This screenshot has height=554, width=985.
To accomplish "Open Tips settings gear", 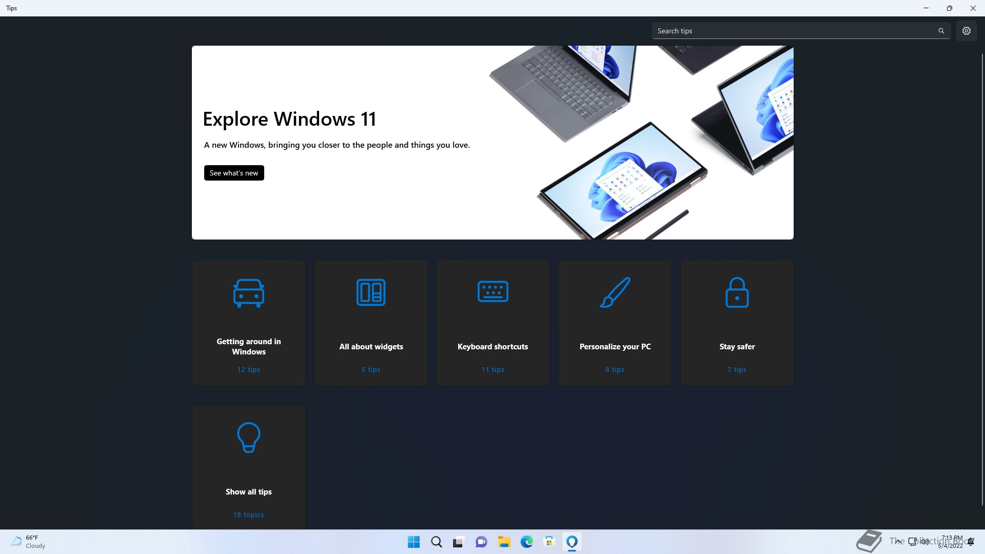I will coord(967,31).
